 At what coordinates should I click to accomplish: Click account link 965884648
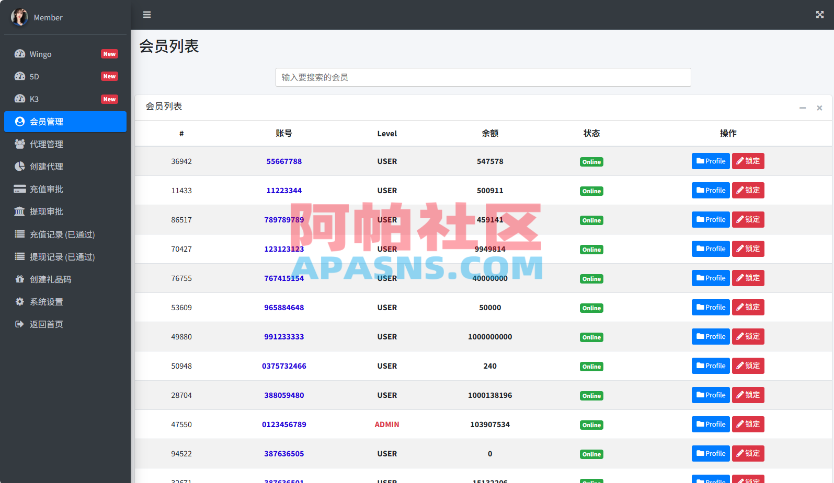pyautogui.click(x=284, y=308)
